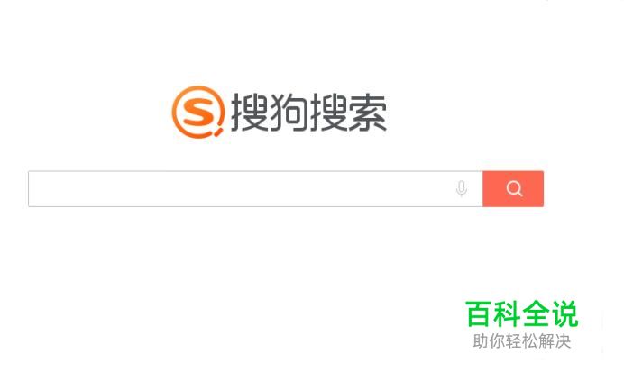Open the 搜狗搜索 logo text link

pyautogui.click(x=308, y=113)
